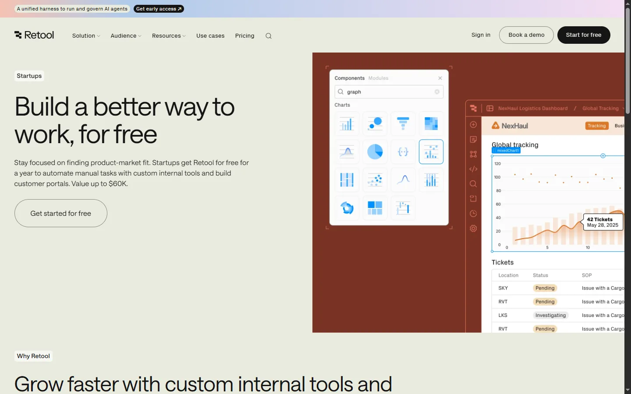Close the Components panel

click(440, 78)
